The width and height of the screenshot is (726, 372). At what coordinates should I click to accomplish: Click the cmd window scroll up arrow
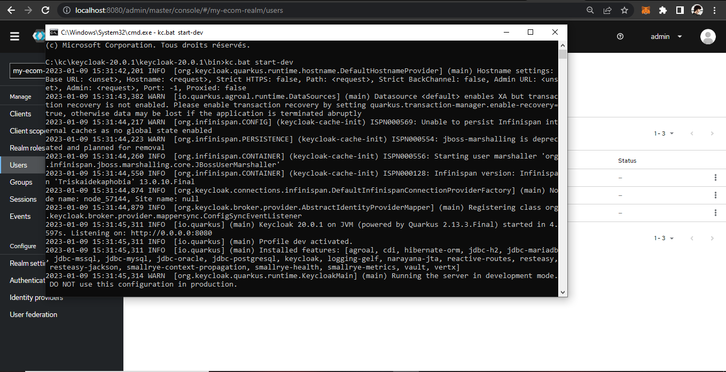(x=563, y=45)
